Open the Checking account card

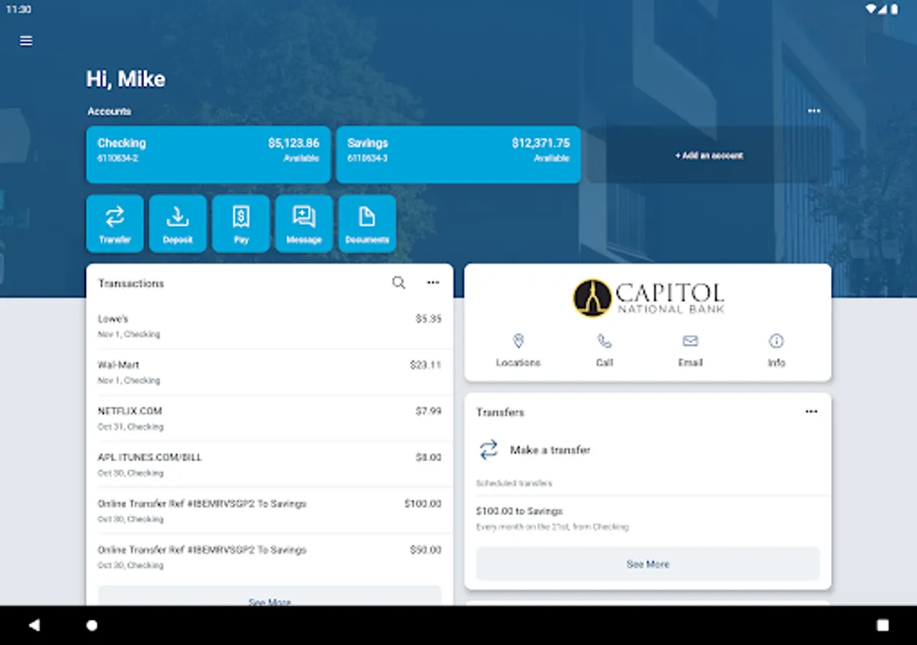pos(208,155)
